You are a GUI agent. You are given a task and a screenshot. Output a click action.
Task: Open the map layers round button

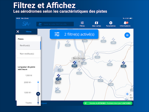pos(127,35)
